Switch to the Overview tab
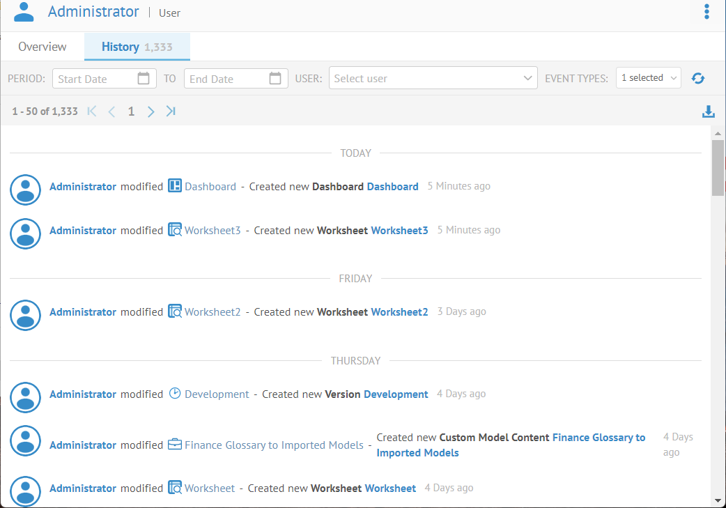 (43, 47)
